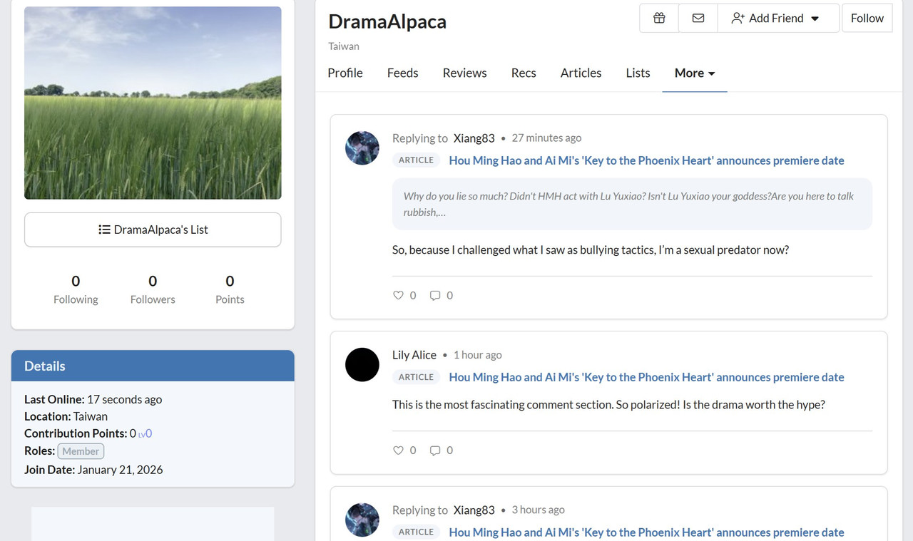Click the avatar on the 3 hours ago comment

click(x=362, y=520)
